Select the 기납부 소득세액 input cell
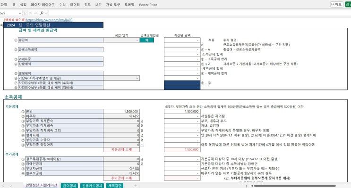Viewport: 351px width, 188px height. point(121,78)
